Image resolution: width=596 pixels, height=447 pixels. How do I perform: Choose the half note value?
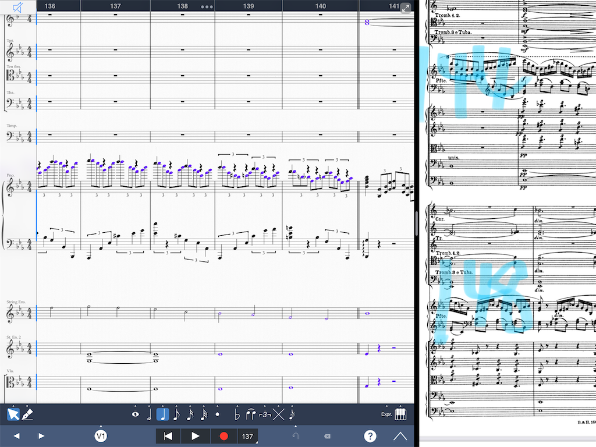click(149, 414)
